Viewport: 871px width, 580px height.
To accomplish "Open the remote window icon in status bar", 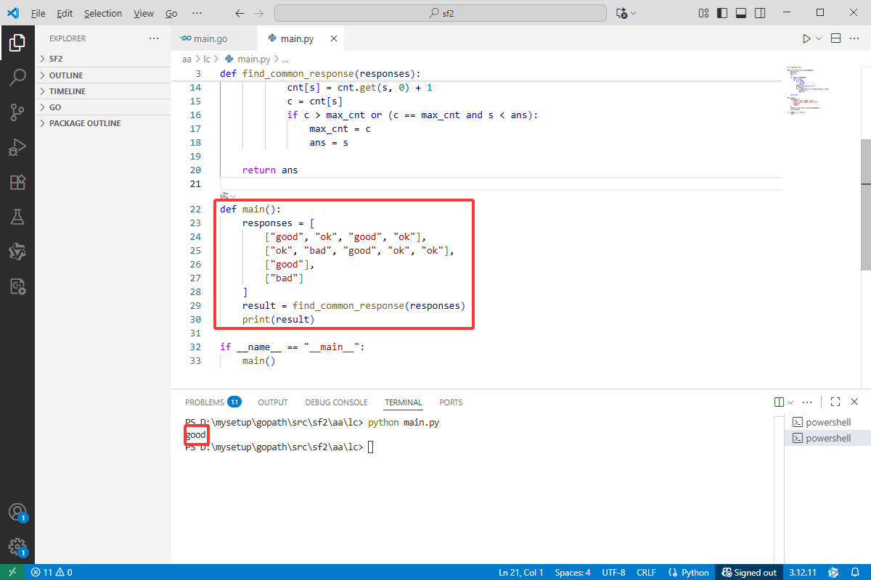I will click(x=12, y=572).
